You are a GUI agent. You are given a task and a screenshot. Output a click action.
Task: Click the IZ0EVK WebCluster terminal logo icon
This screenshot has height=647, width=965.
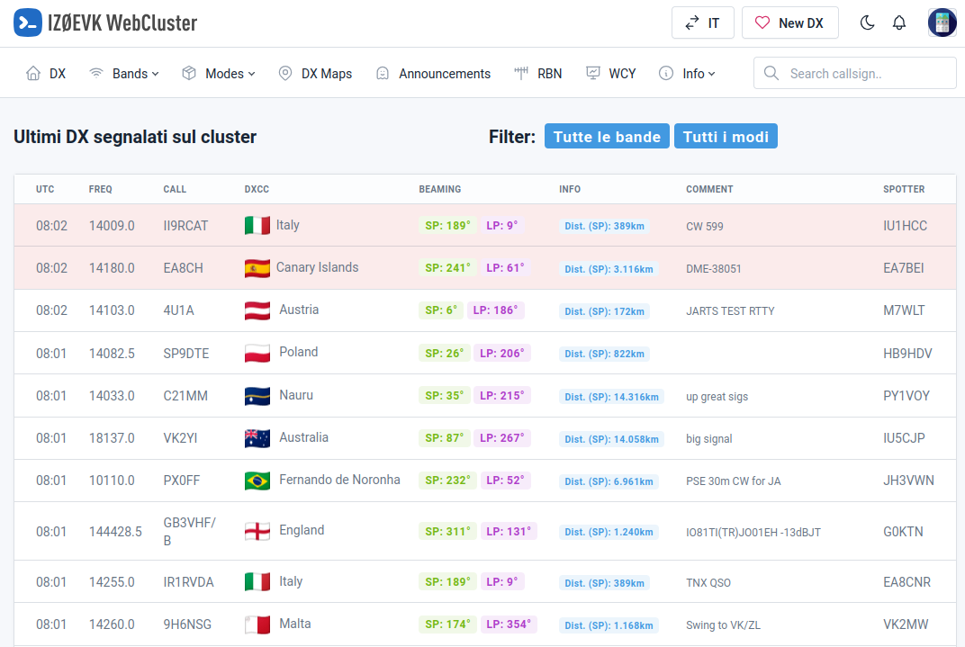28,22
